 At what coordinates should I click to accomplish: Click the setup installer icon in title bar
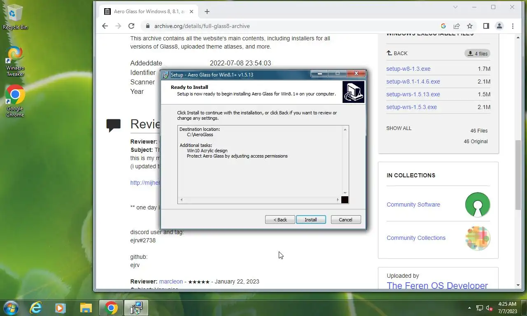coord(166,75)
